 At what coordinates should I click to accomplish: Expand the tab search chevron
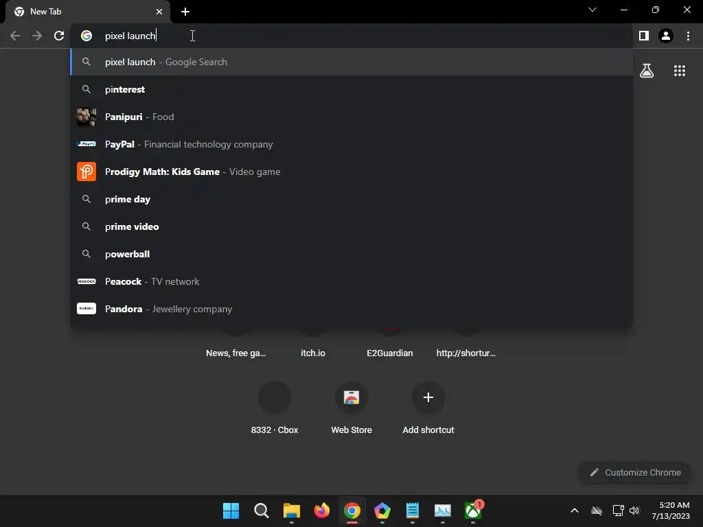pyautogui.click(x=592, y=10)
